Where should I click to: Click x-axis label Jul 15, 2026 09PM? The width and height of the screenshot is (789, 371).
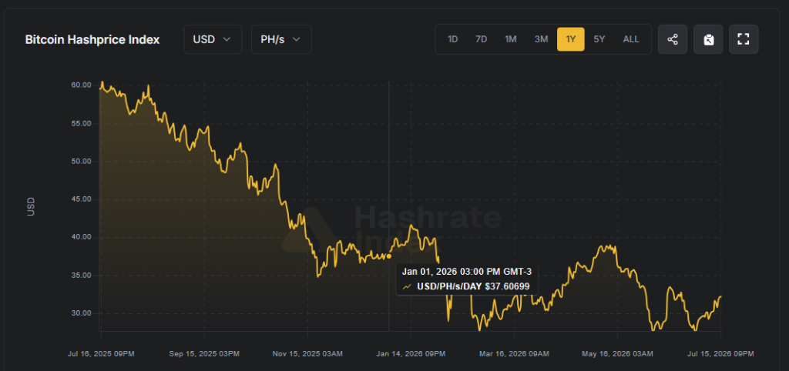pyautogui.click(x=721, y=354)
